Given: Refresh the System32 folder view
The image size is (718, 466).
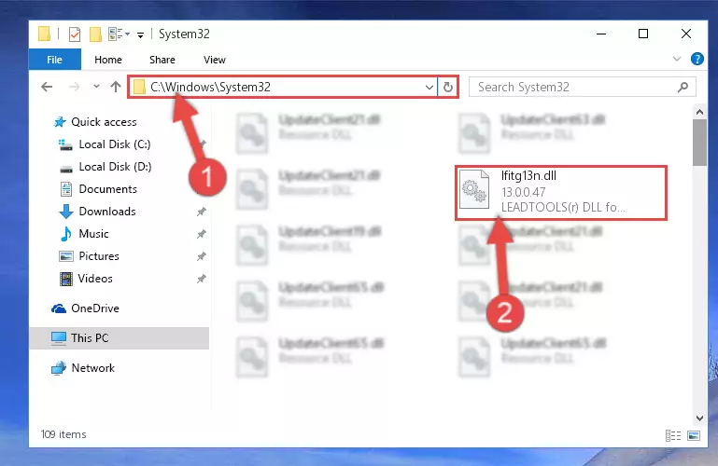Looking at the screenshot, I should (448, 87).
